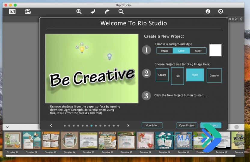
Task: Select the Color background style
Action: pyautogui.click(x=181, y=51)
